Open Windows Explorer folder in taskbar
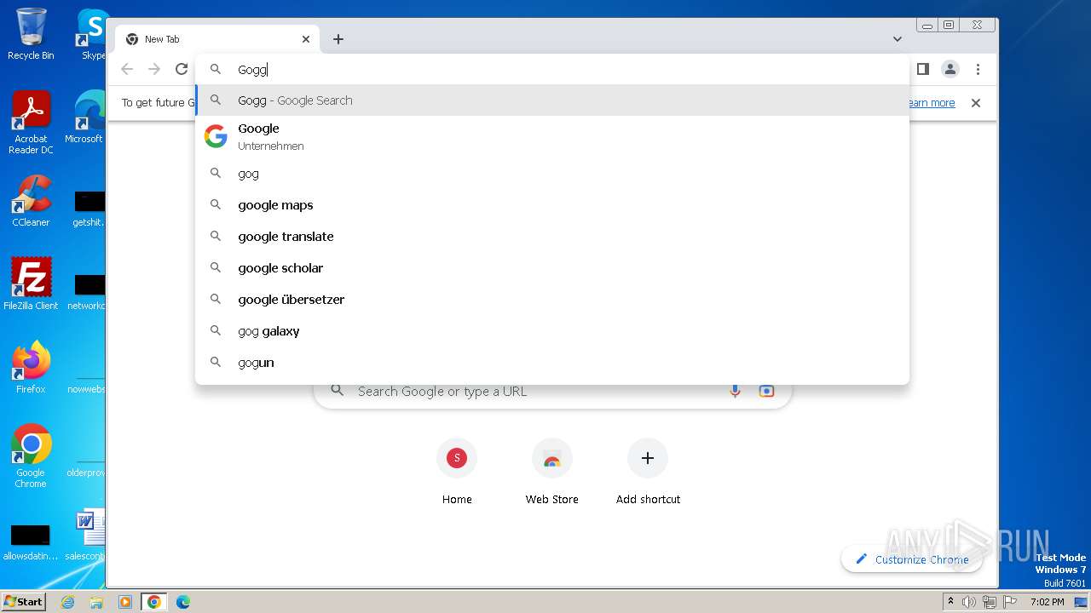The width and height of the screenshot is (1091, 613). [96, 602]
